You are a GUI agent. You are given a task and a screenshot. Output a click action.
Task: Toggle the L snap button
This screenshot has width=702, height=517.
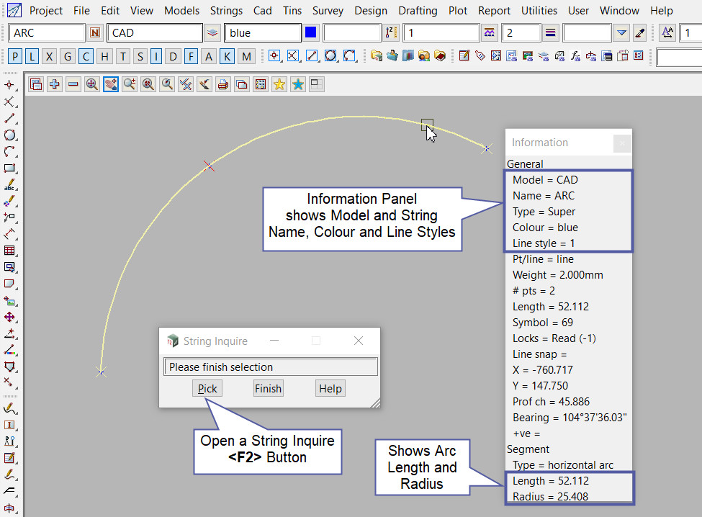[x=32, y=57]
